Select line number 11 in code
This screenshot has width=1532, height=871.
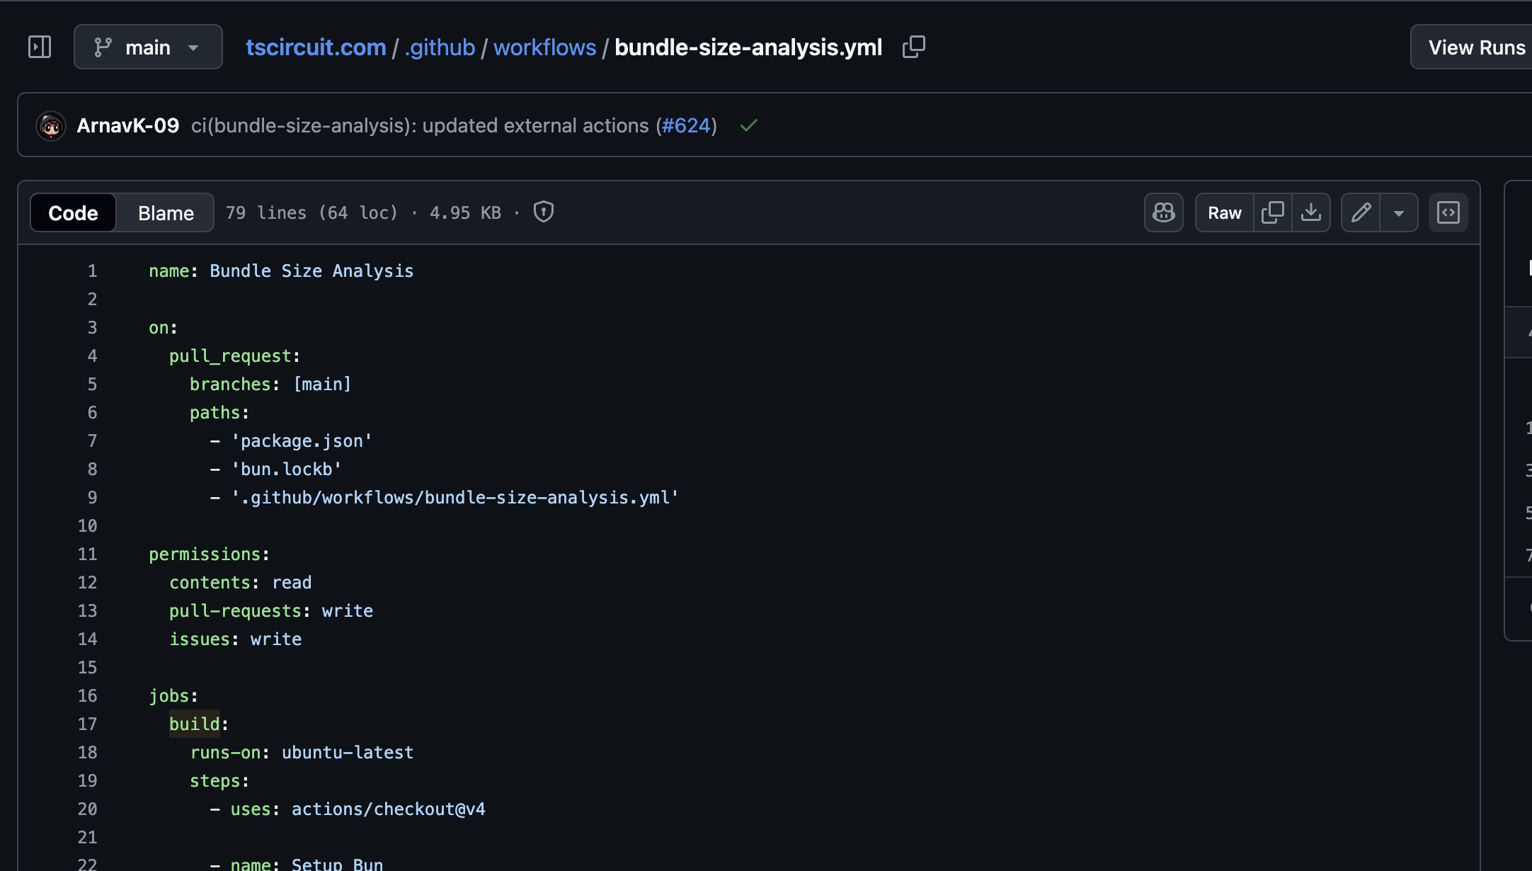point(87,554)
